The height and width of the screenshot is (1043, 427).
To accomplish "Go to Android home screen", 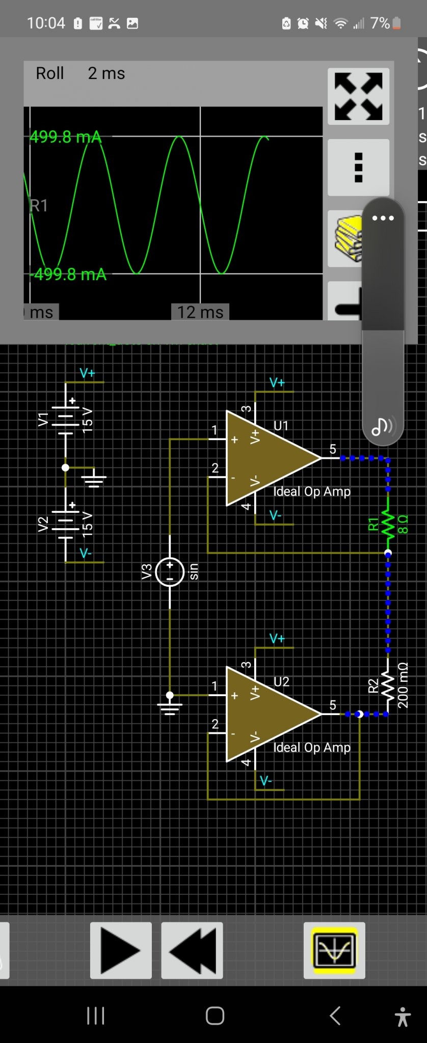I will pyautogui.click(x=215, y=1015).
